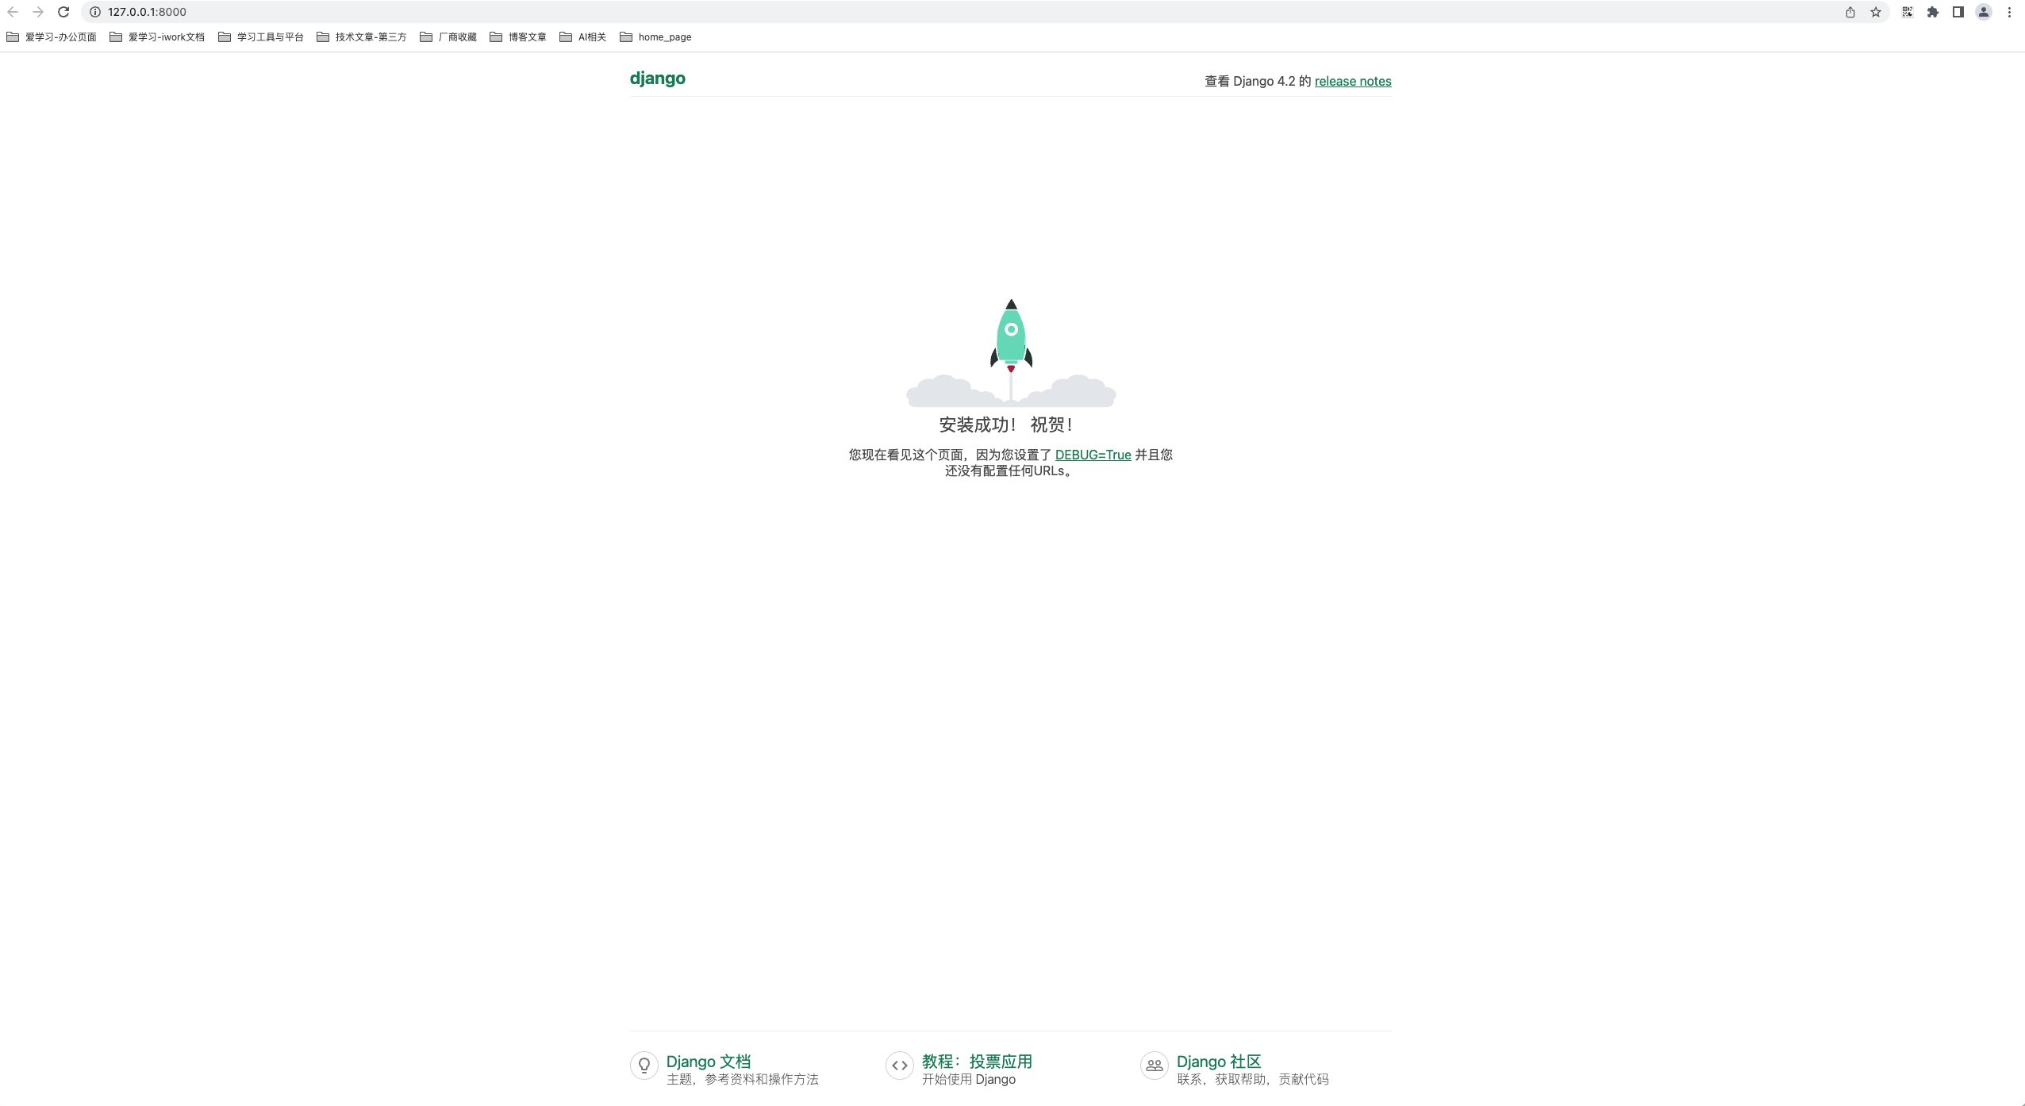Click the rocket illustration

pyautogui.click(x=1011, y=352)
